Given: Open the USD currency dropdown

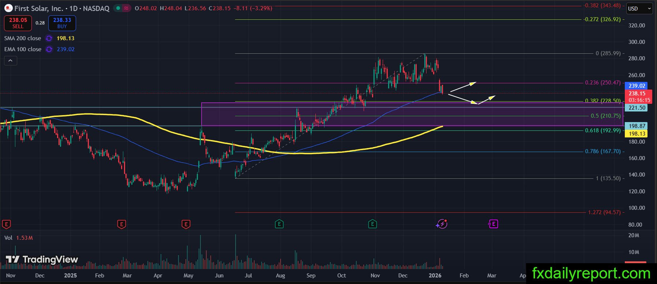Looking at the screenshot, I should pos(639,8).
